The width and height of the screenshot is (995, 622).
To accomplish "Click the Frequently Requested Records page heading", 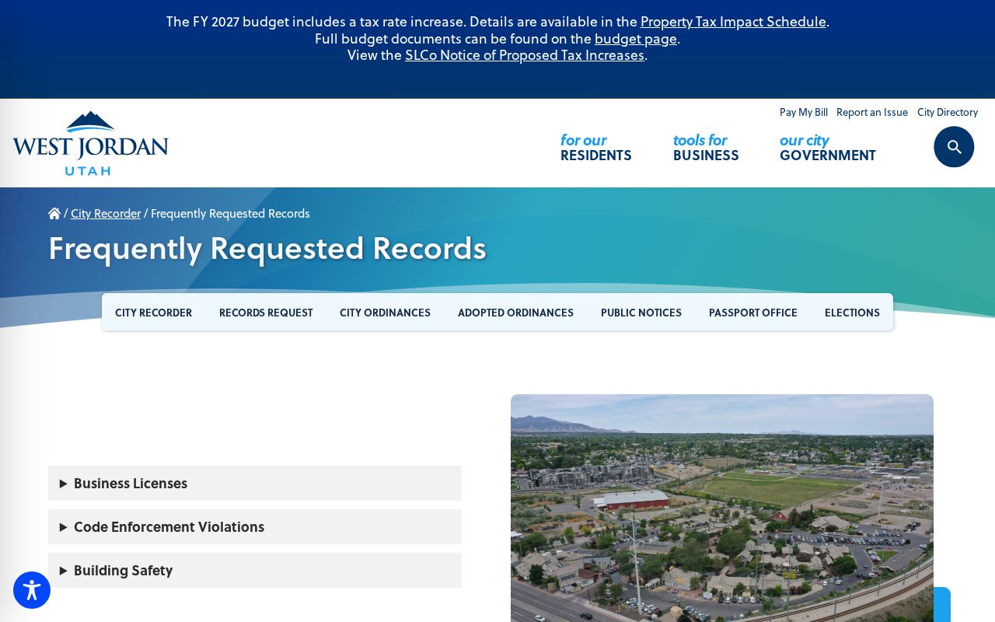I will point(267,248).
